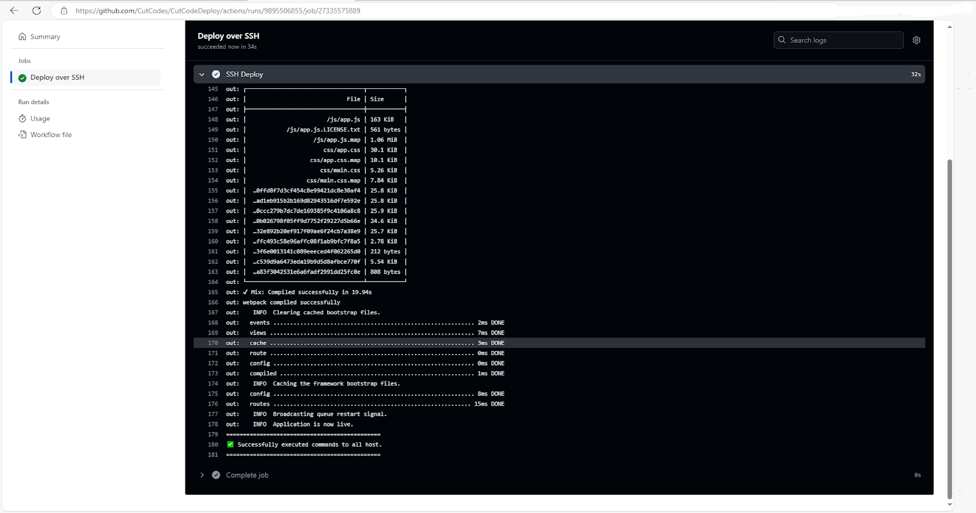
Task: Collapse the SSH Deploy step chevron
Action: [x=202, y=74]
